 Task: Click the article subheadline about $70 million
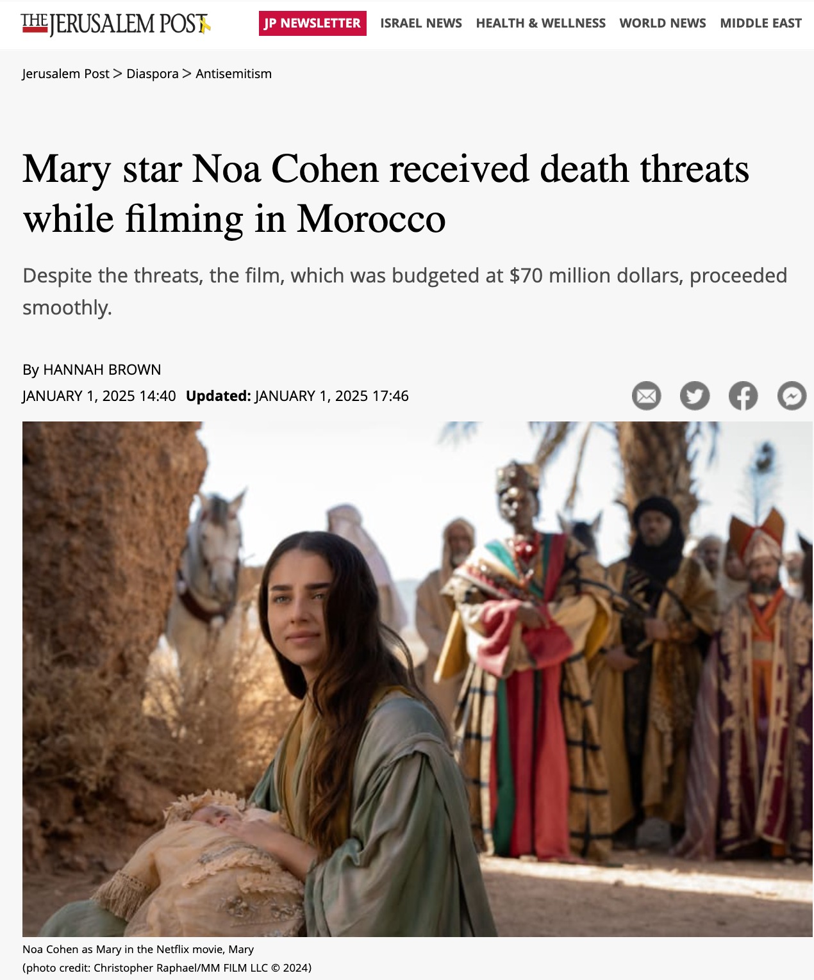click(x=405, y=291)
